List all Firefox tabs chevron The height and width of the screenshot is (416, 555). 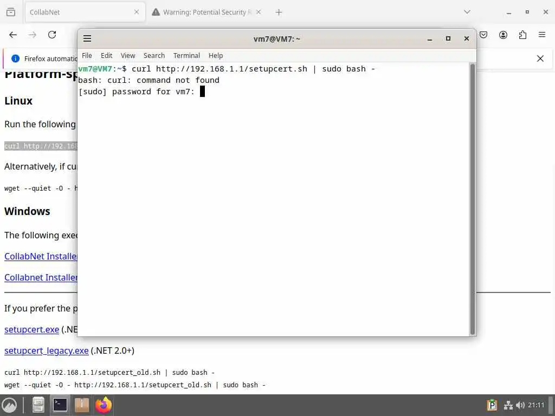467,12
